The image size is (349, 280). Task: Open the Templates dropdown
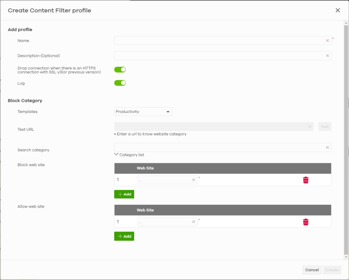143,112
